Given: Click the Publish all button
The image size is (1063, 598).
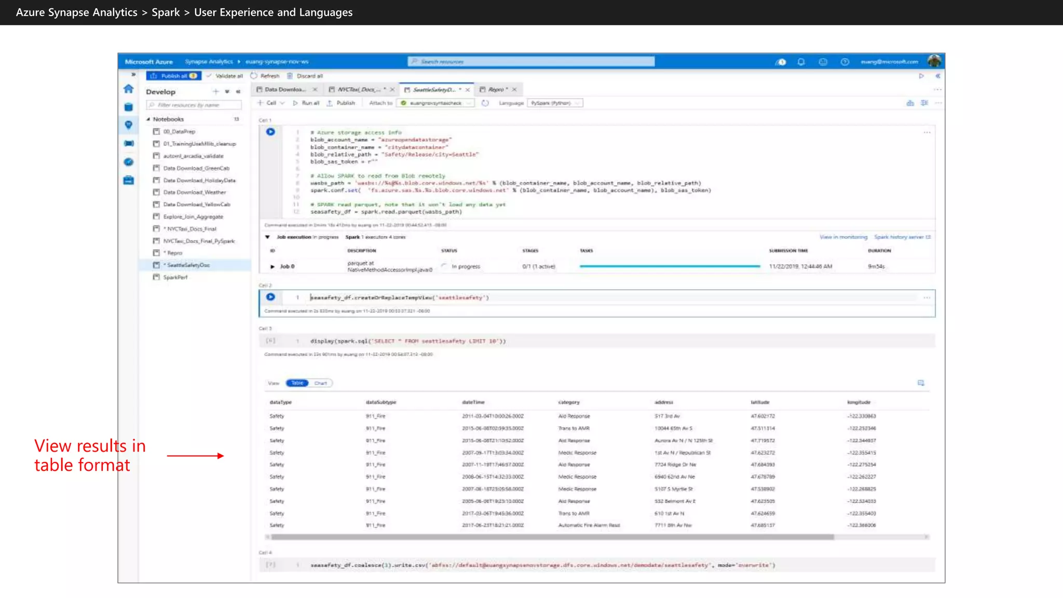Looking at the screenshot, I should pyautogui.click(x=173, y=76).
